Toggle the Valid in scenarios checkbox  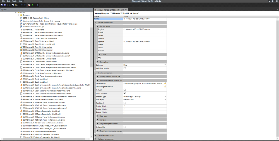tap(125, 68)
